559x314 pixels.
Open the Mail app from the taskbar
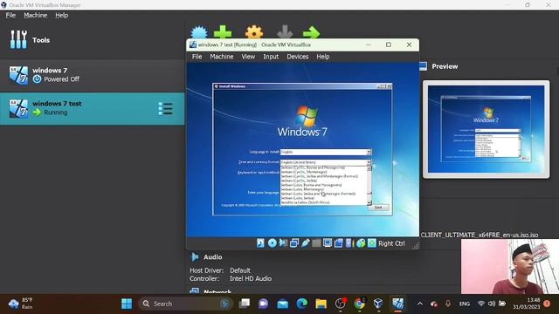283,304
